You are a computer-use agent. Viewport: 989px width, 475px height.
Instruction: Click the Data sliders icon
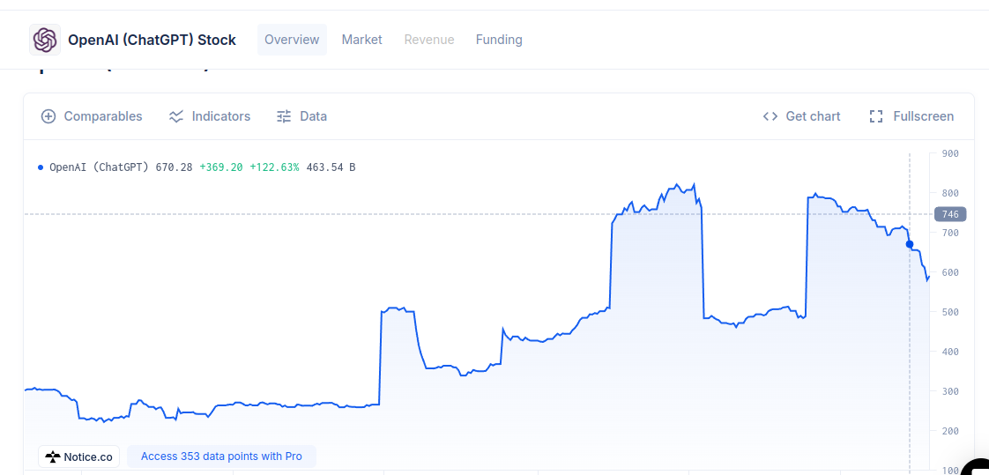pos(285,116)
